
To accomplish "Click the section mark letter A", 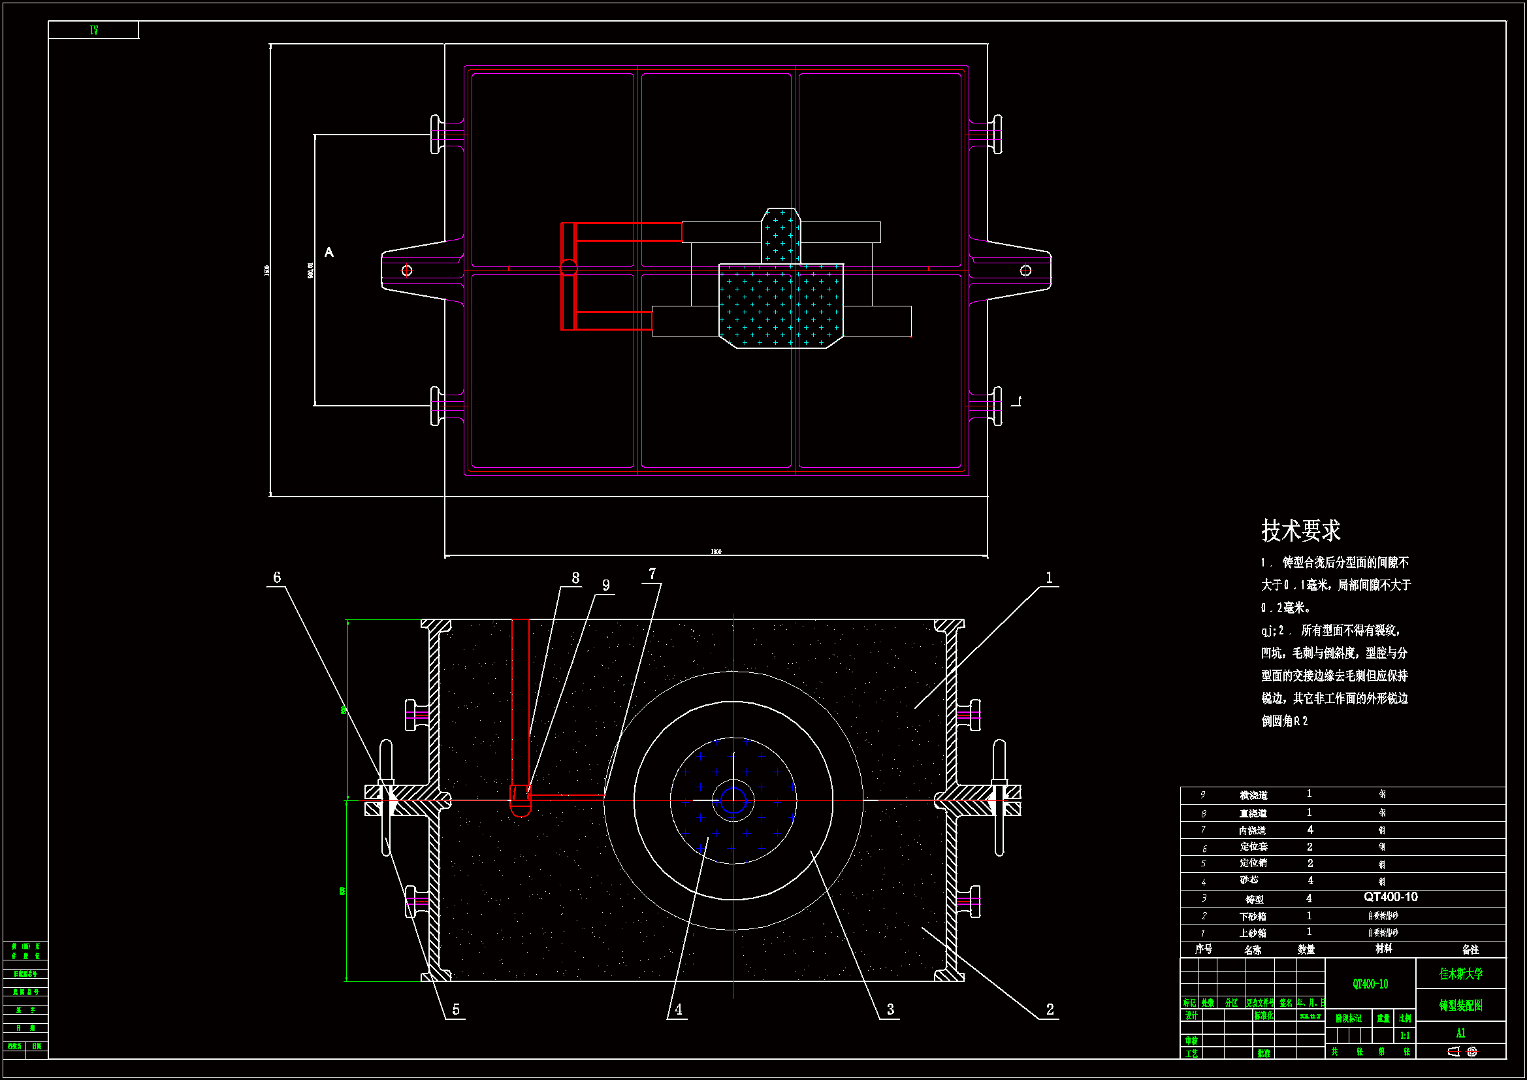I will pyautogui.click(x=329, y=252).
